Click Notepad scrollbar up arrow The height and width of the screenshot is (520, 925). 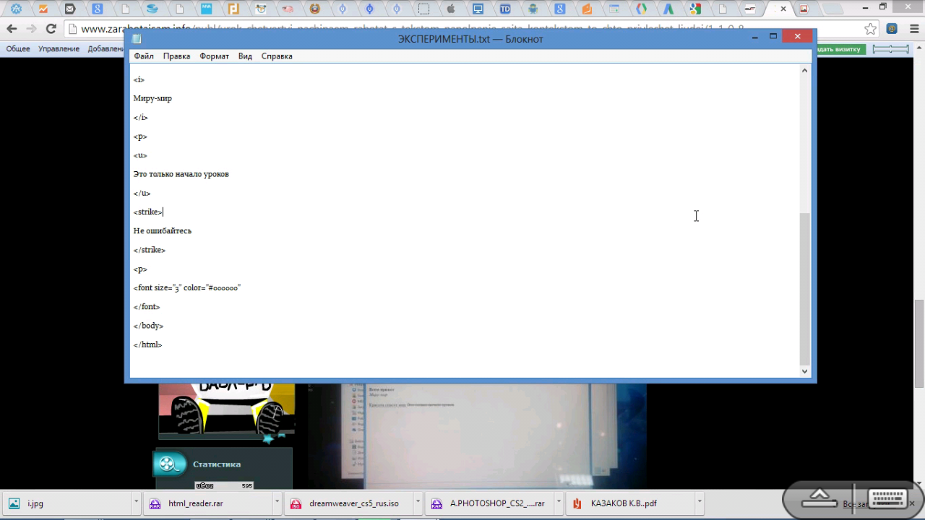pos(805,70)
